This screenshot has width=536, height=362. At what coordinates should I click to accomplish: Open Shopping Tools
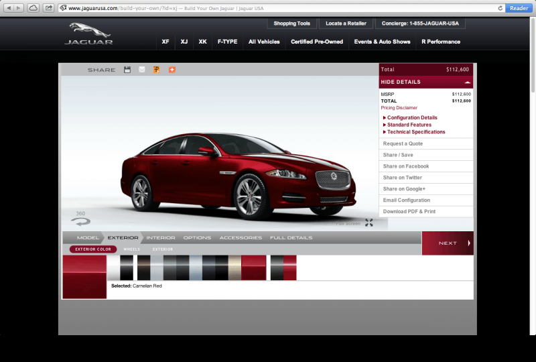pos(291,23)
